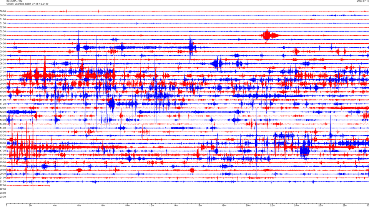Screen dimensions: 369x207
Task: Select the 12:30 row time label
Action: coord(3,112)
